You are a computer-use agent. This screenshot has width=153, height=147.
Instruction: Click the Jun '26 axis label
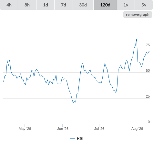pos(63,129)
